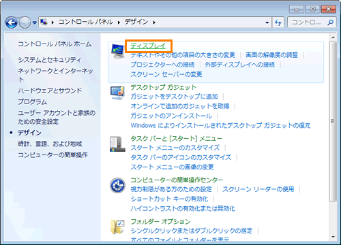Maximize the Control Panel window
This screenshot has height=245, width=341.
312,10
